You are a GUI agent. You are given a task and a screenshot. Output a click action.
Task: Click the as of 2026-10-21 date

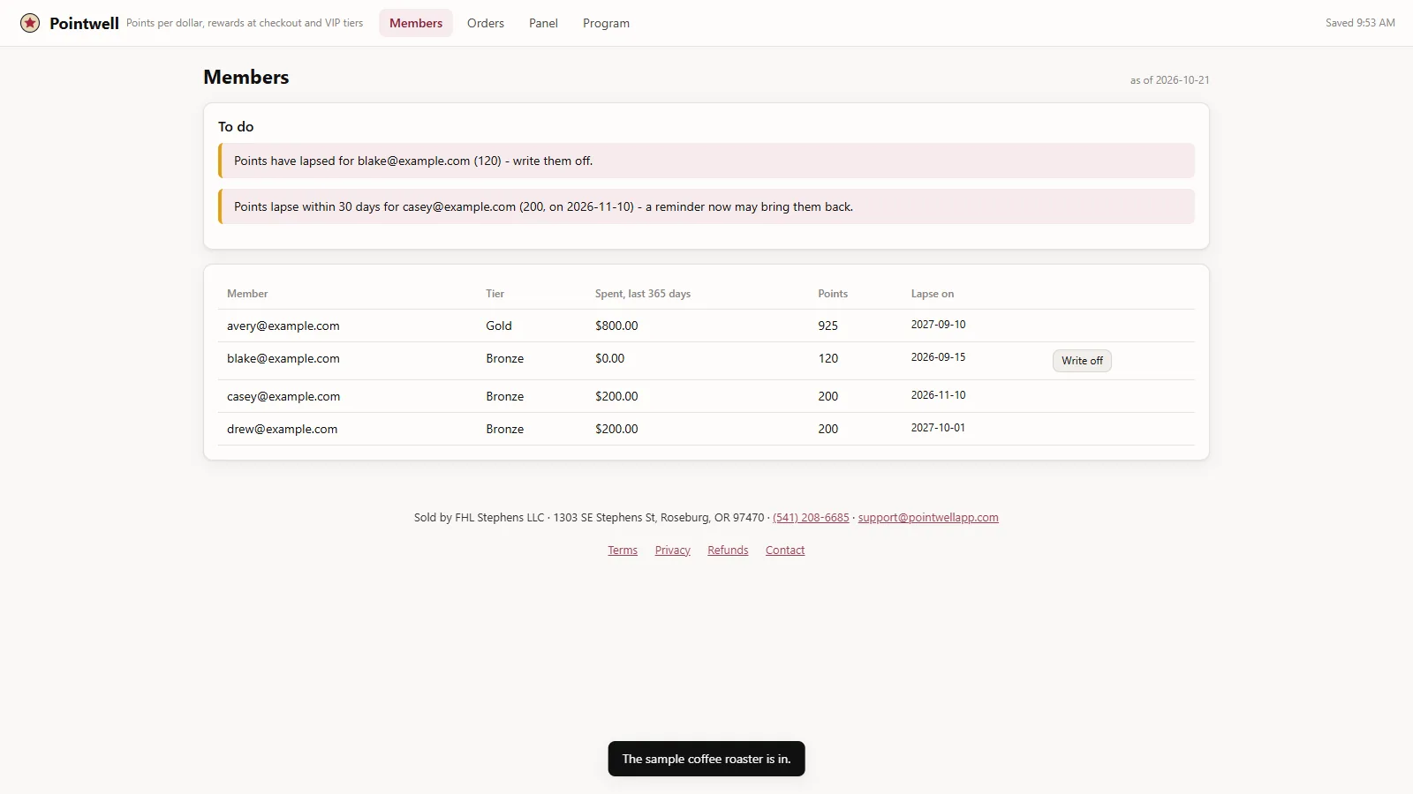[1169, 80]
